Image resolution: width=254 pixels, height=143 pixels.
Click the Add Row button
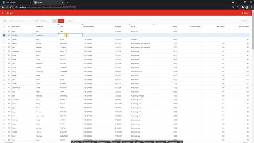tap(71, 21)
